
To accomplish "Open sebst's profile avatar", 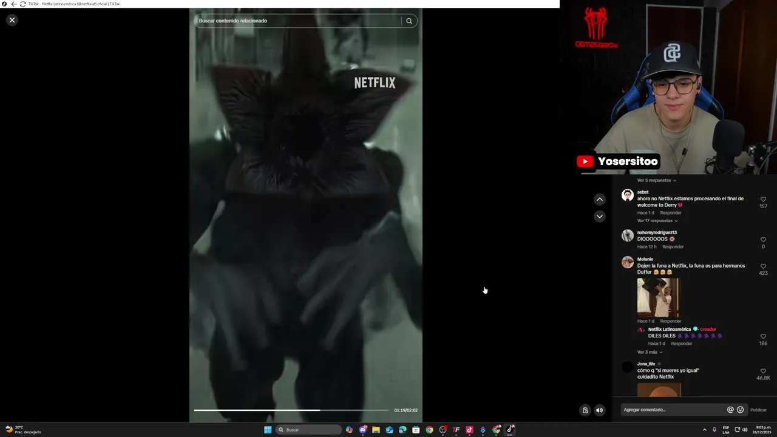I will (628, 195).
